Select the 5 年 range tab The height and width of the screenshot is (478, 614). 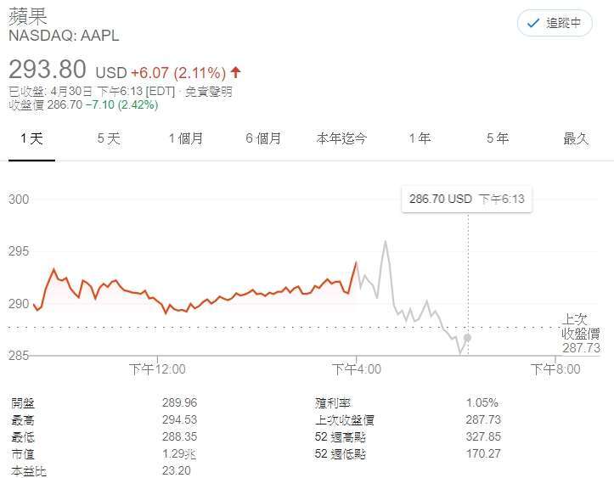click(498, 138)
